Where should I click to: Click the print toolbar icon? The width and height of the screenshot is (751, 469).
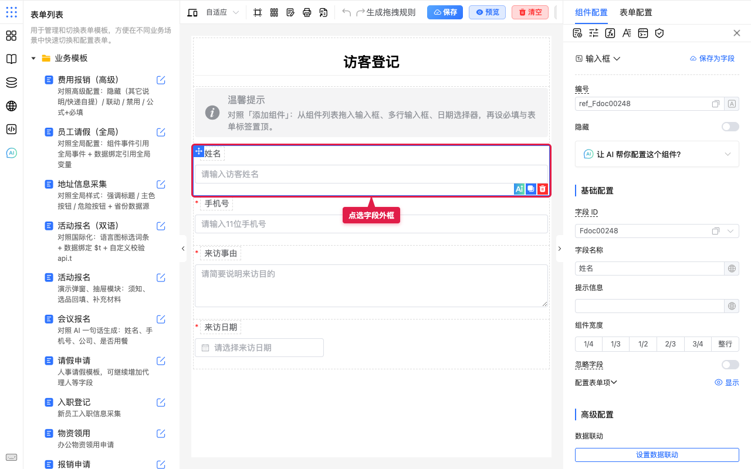coord(307,12)
